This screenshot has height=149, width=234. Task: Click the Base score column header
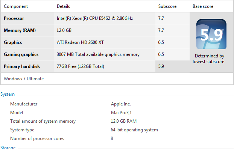point(203,6)
